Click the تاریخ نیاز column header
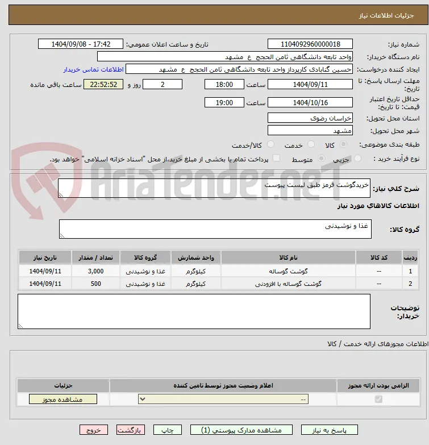Viewport: 429px width, 445px height. tap(45, 257)
